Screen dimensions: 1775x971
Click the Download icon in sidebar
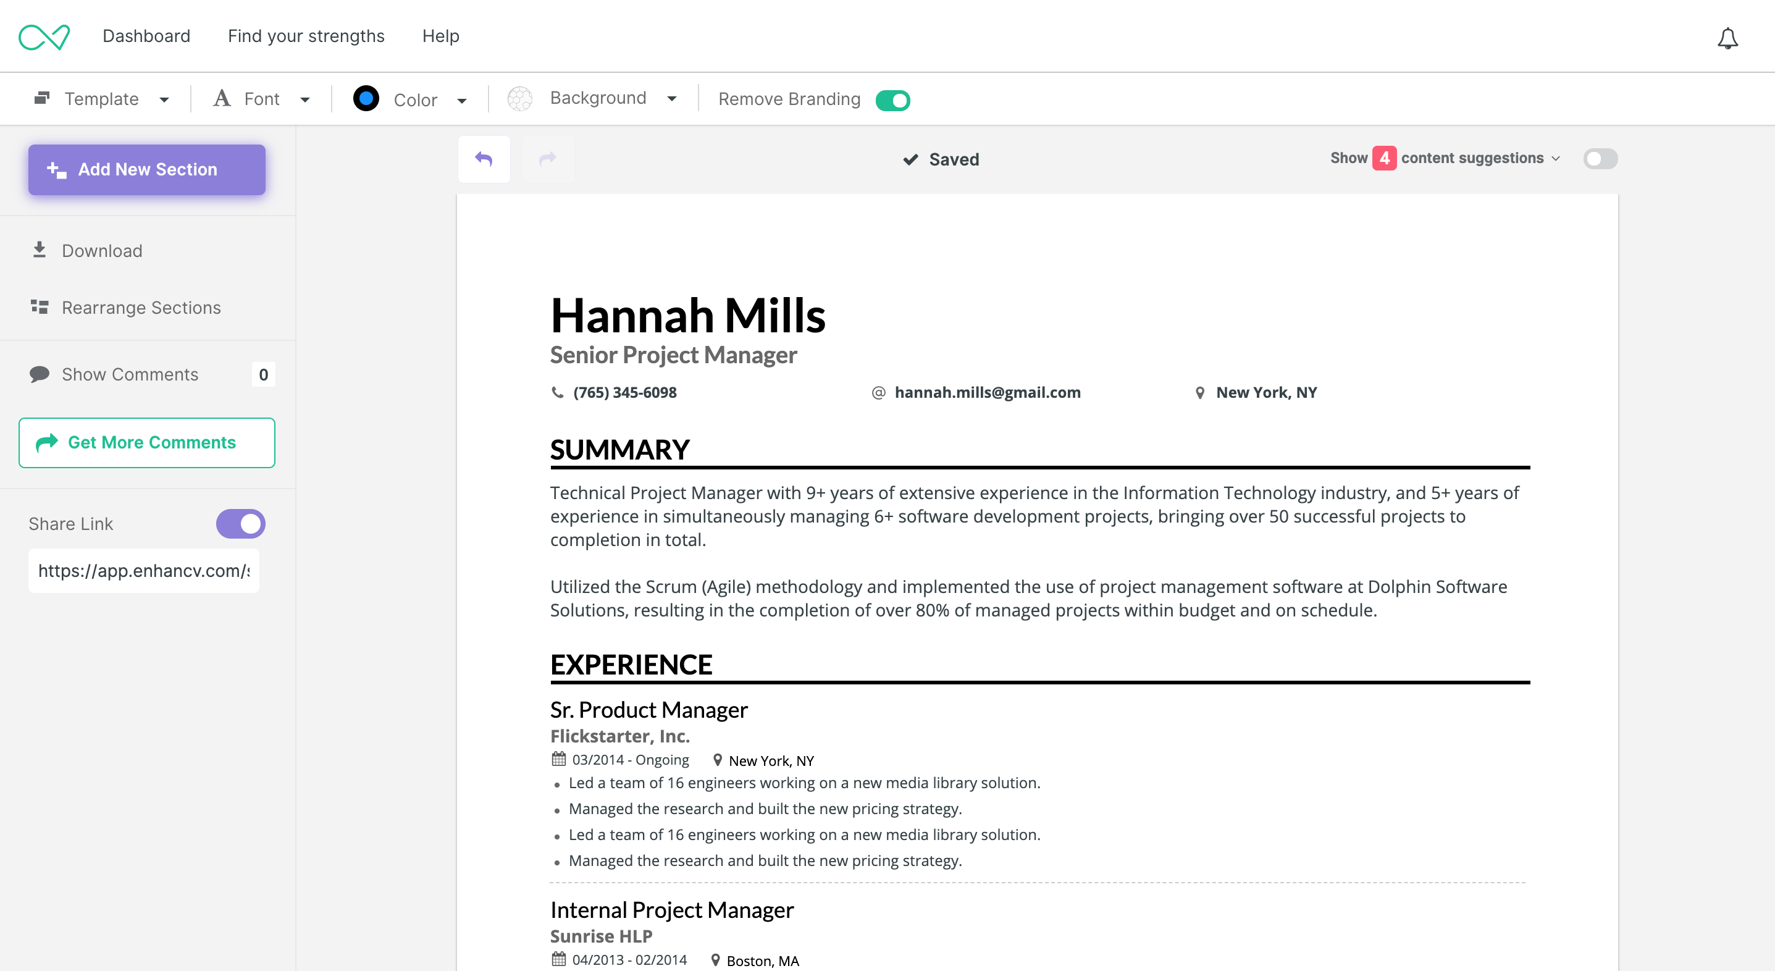[x=40, y=250]
